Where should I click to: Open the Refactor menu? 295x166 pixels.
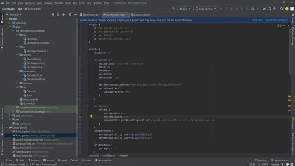[59, 3]
